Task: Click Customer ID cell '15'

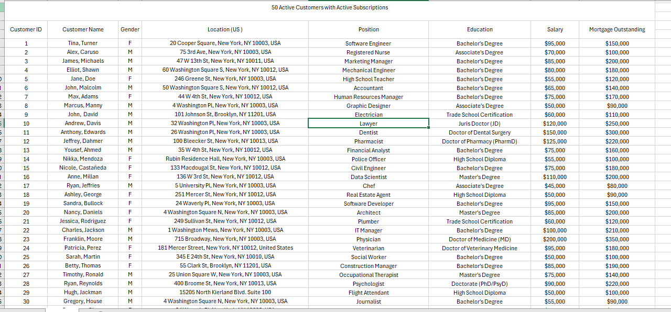Action: click(26, 168)
